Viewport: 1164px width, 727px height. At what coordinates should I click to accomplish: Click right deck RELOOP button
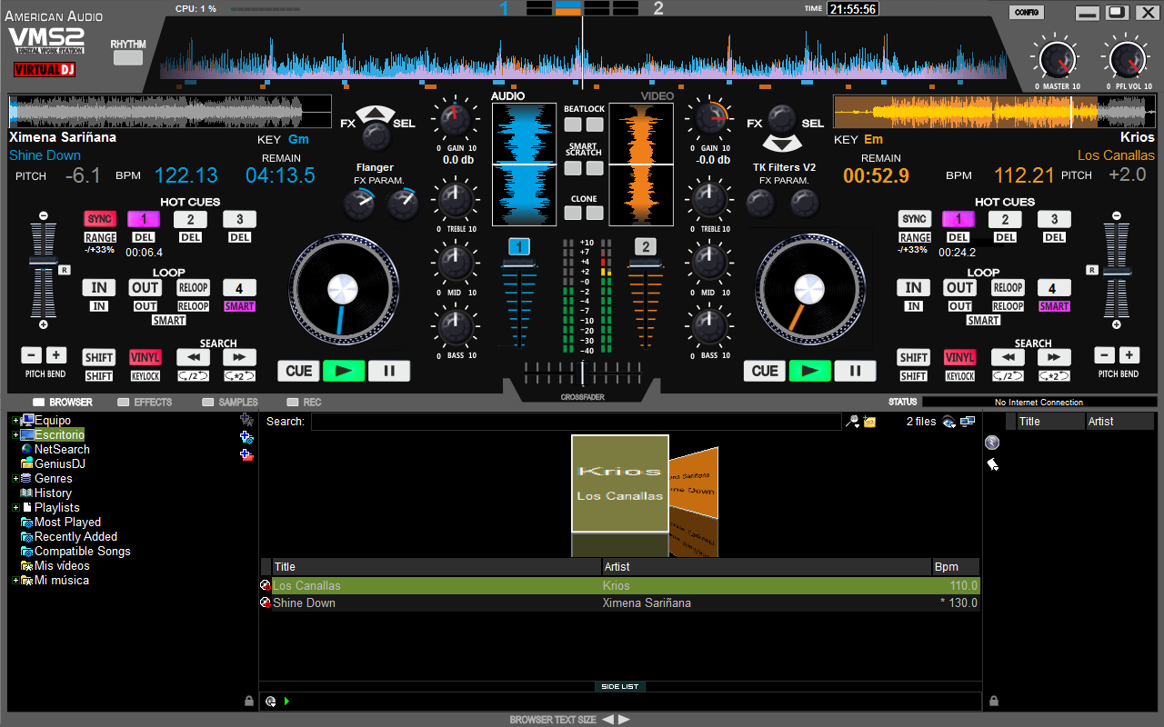point(1008,288)
